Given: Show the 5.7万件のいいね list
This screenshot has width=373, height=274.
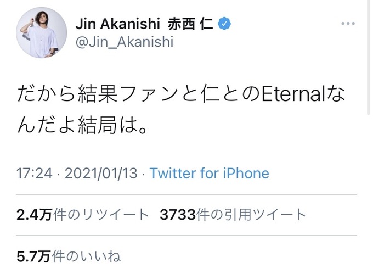Looking at the screenshot, I should [69, 256].
